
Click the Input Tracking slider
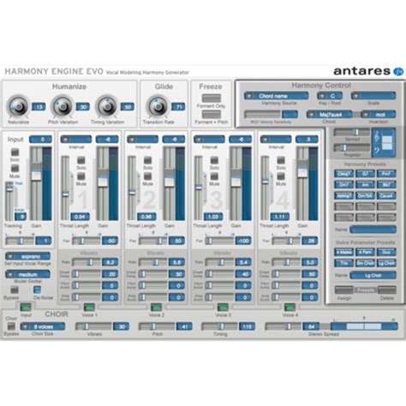9,201
